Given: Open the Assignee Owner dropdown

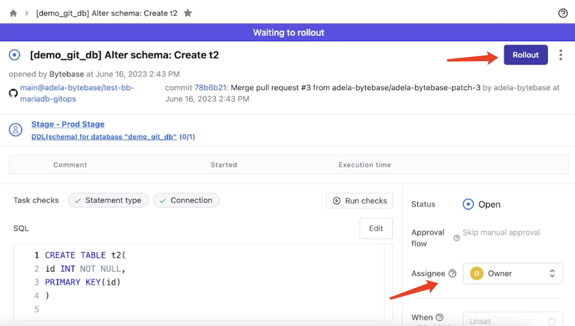Looking at the screenshot, I should pos(512,274).
